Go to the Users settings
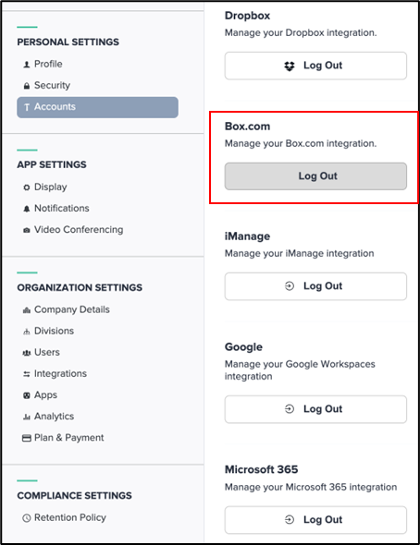 coord(47,352)
